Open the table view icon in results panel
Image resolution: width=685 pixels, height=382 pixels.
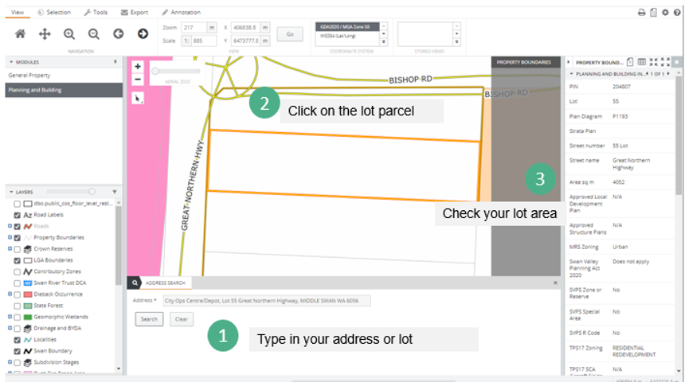tap(642, 62)
